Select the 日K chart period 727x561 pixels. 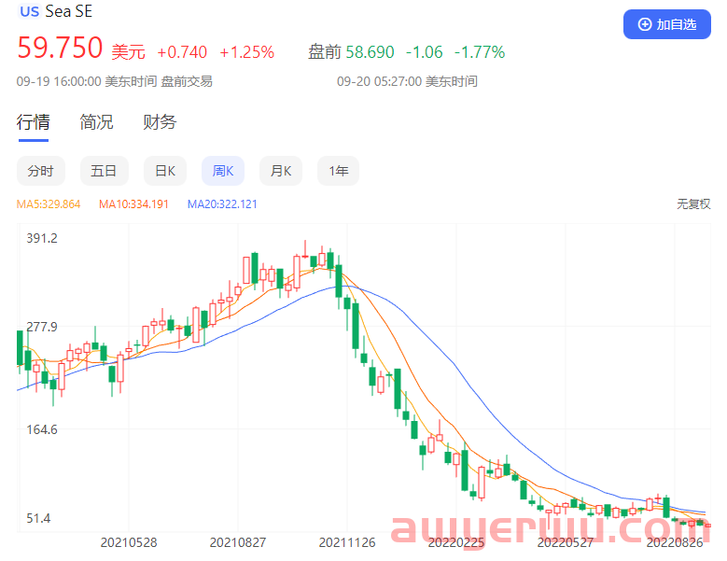coord(165,171)
